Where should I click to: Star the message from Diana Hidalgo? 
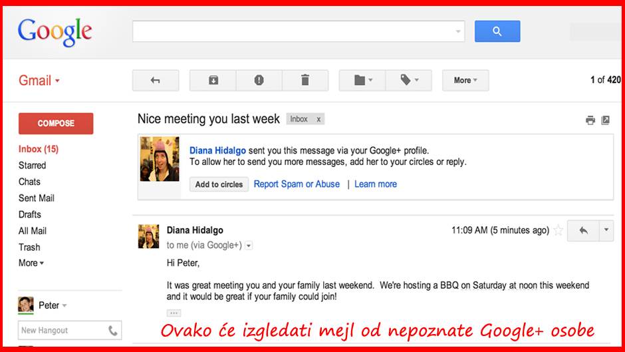(559, 231)
